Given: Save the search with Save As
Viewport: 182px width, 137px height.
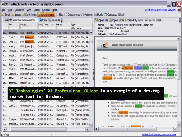Looking at the screenshot, I should [x=54, y=20].
